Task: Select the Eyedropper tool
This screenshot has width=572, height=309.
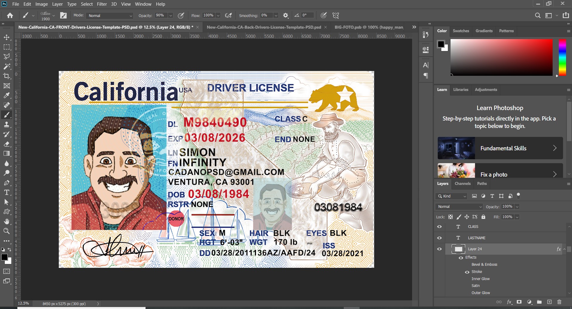Action: (7, 95)
